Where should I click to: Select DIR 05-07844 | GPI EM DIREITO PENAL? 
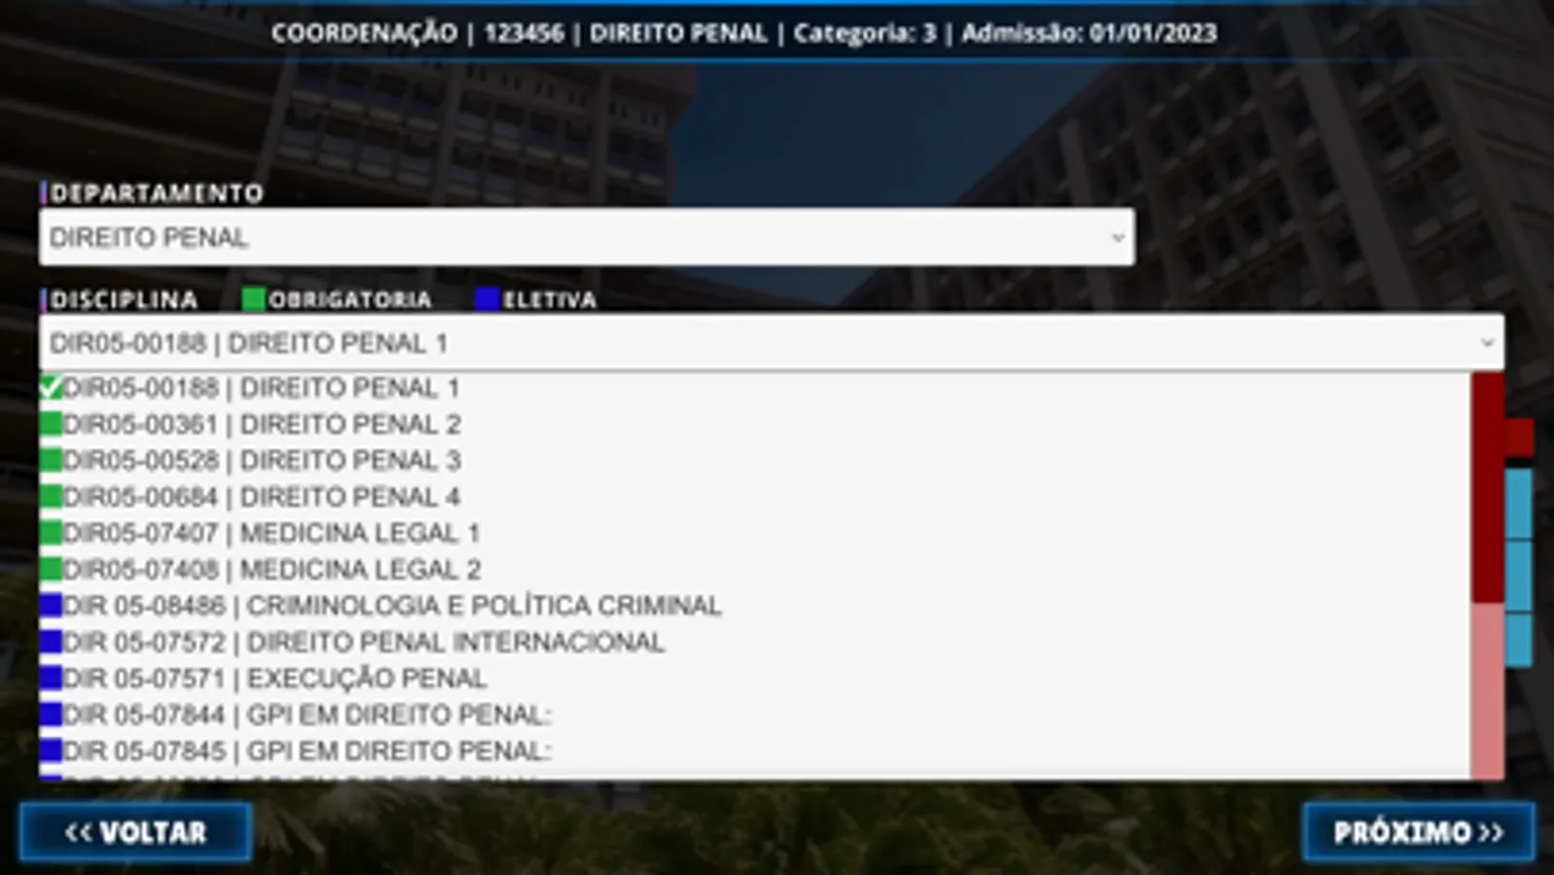(754, 715)
